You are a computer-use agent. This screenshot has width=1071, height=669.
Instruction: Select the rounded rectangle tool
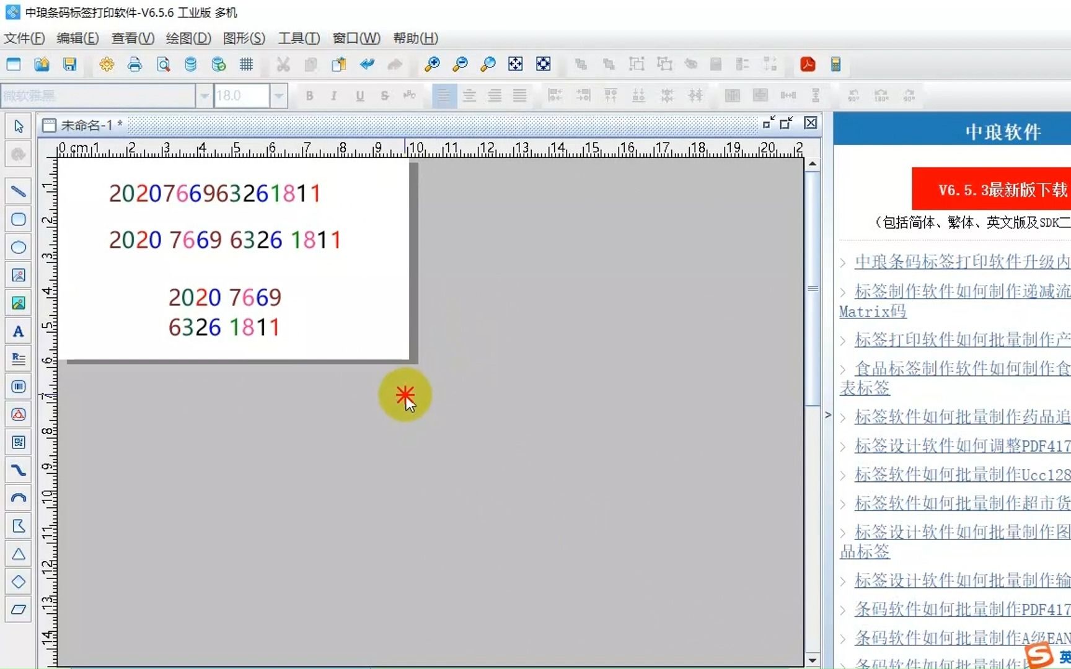(x=19, y=219)
